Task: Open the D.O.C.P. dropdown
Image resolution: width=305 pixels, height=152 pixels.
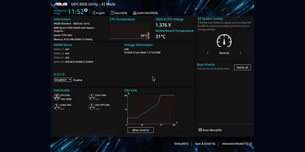Action: [x=63, y=80]
